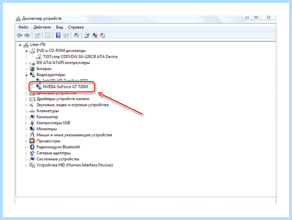Viewport: 292px width, 220px height.
Task: Expand the Процессоры node arrow
Action: click(x=26, y=141)
